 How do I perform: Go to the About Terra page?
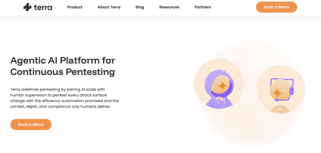[109, 7]
